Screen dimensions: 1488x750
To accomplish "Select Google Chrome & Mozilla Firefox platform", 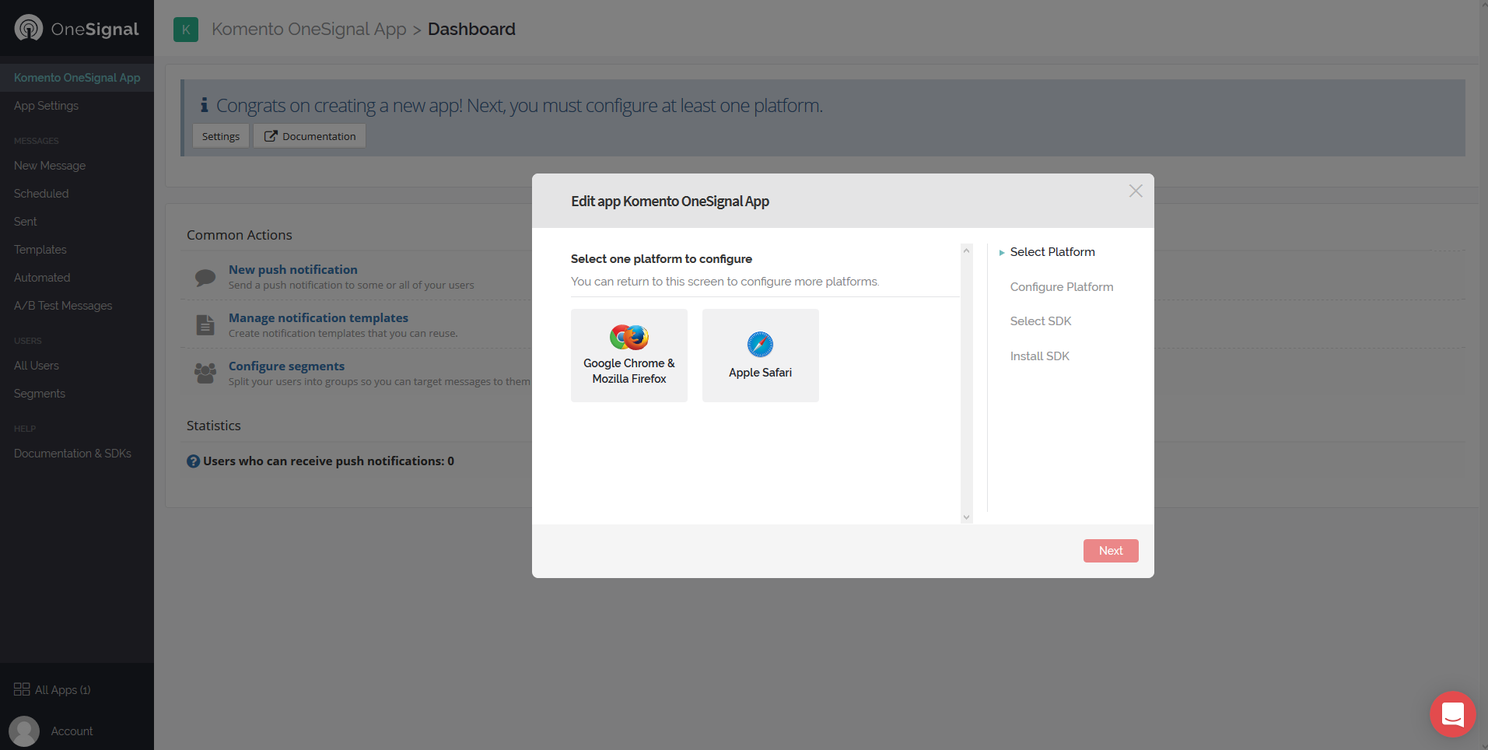I will click(x=629, y=356).
